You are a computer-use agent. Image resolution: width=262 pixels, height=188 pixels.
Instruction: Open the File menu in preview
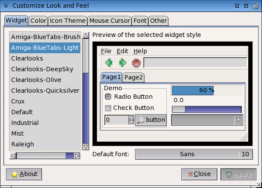click(106, 51)
